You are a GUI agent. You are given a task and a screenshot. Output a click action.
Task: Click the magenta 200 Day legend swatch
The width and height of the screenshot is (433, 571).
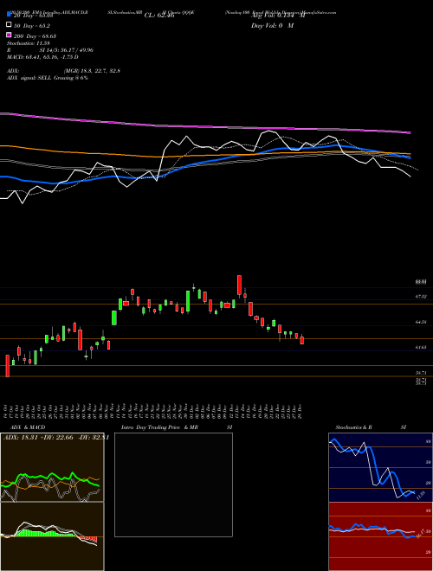(9, 35)
